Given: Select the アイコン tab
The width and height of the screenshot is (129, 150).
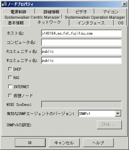Looking at the screenshot, I should click(x=111, y=11).
